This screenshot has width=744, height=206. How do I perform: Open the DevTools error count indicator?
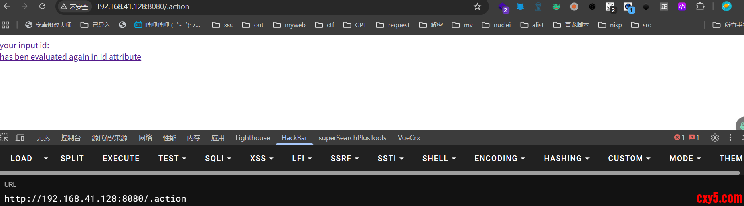coord(679,137)
